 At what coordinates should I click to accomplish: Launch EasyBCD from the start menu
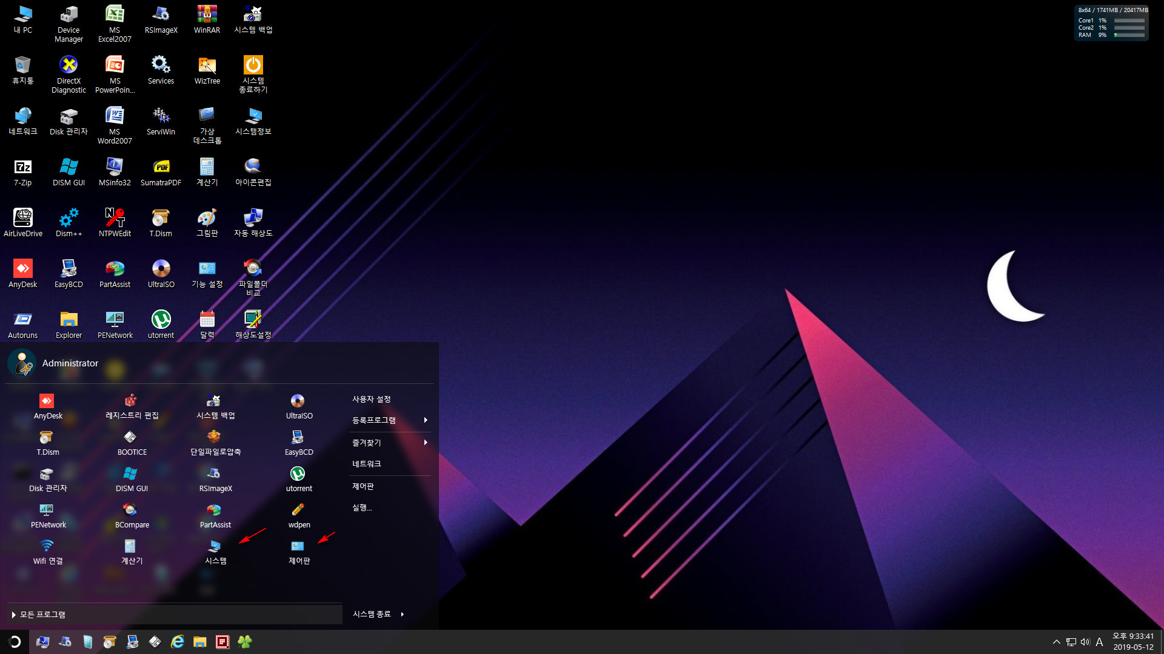[299, 443]
